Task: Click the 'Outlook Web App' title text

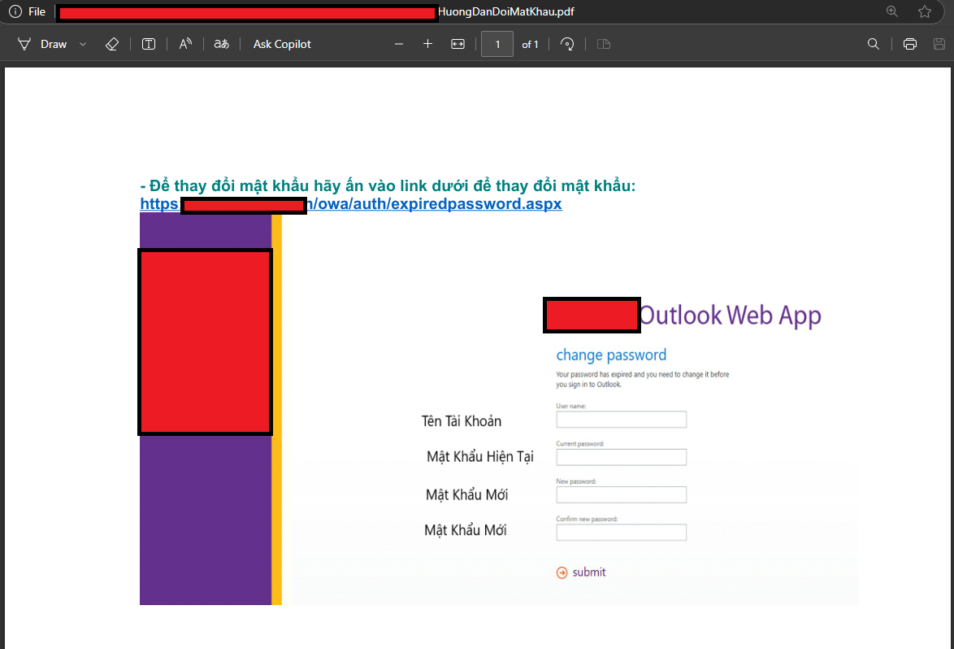Action: pyautogui.click(x=730, y=316)
